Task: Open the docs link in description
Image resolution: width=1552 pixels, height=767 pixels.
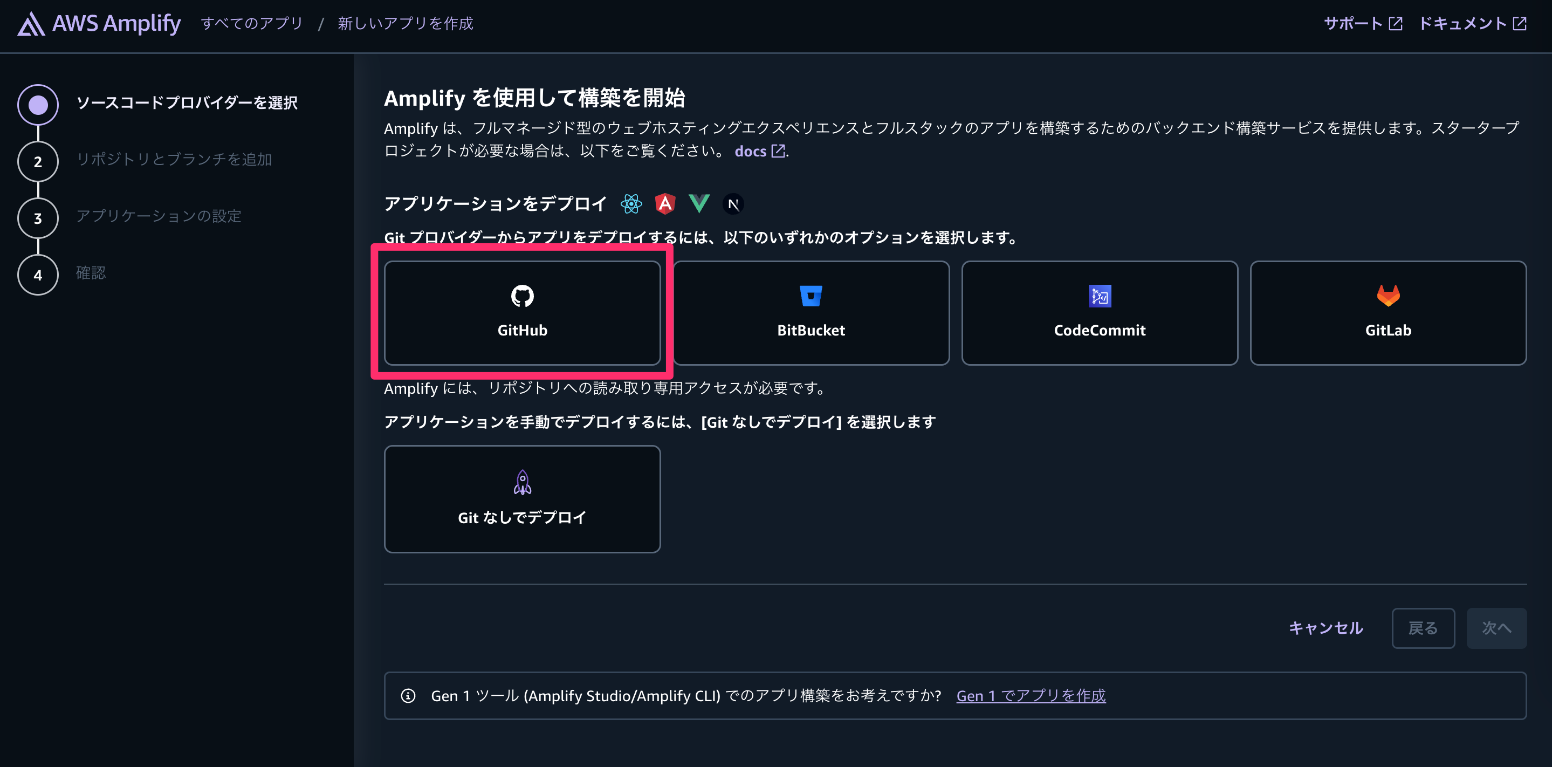Action: point(760,150)
